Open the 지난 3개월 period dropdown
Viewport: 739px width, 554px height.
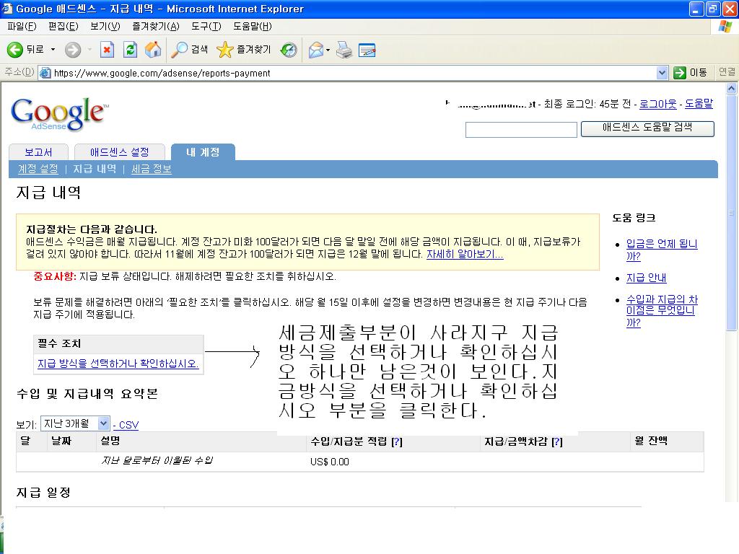click(75, 423)
